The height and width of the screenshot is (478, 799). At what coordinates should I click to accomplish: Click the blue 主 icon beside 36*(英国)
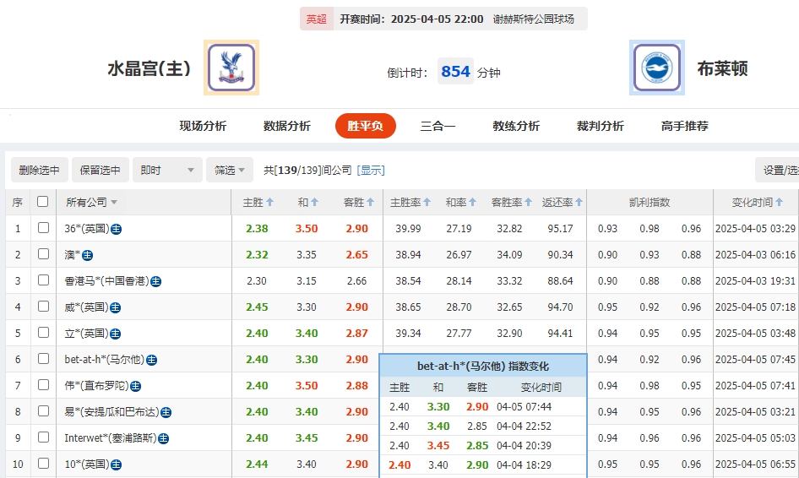point(116,229)
